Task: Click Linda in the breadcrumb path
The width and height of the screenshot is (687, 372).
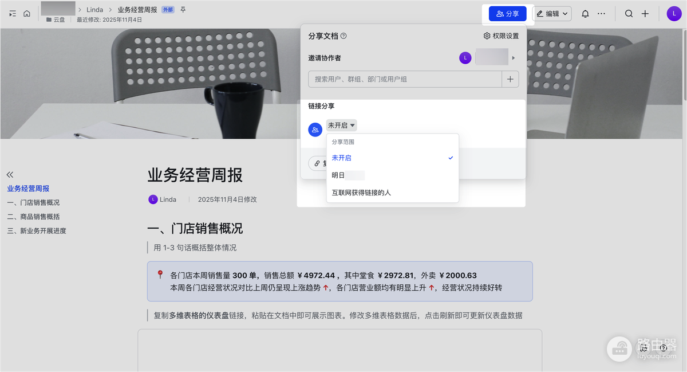Action: pos(95,10)
